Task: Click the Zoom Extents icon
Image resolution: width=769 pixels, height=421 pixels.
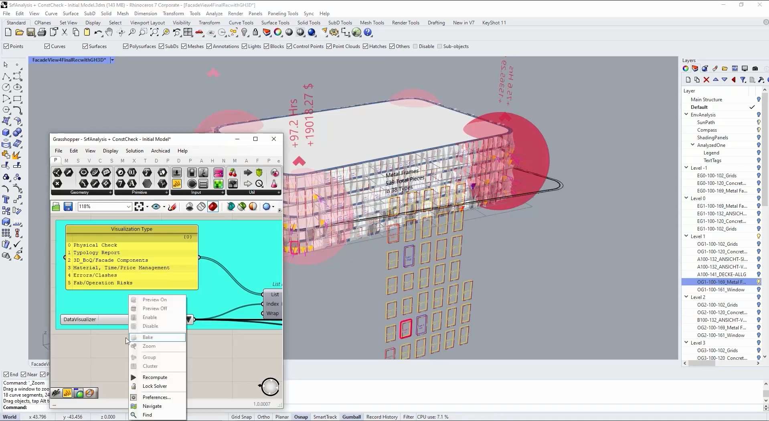Action: point(154,32)
